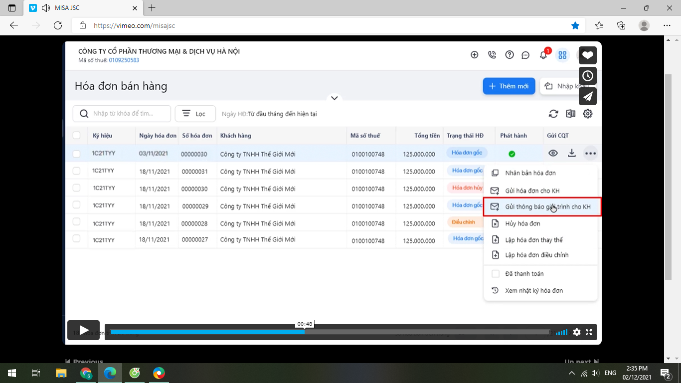Select Hủy hóa đơn from the menu
Viewport: 681px width, 383px height.
point(540,223)
